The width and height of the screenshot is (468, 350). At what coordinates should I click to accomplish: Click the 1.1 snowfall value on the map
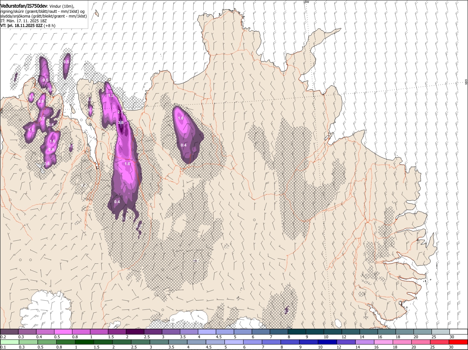point(31,130)
